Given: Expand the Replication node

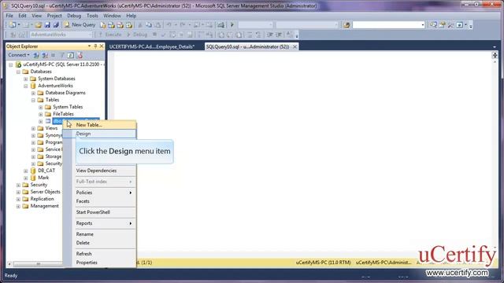Looking at the screenshot, I should (18, 199).
